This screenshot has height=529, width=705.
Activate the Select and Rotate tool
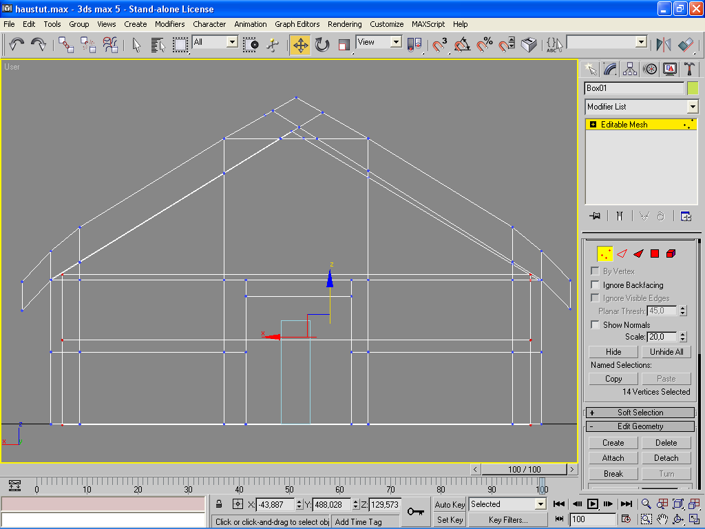[322, 45]
